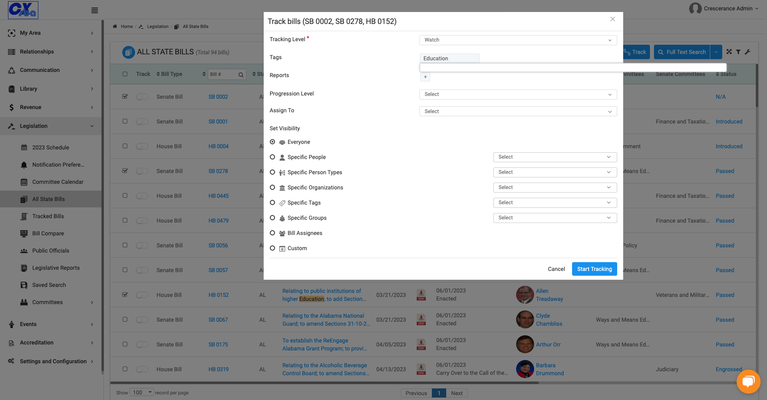Download PDF for bill HB 0319
Image resolution: width=767 pixels, height=400 pixels.
(421, 369)
